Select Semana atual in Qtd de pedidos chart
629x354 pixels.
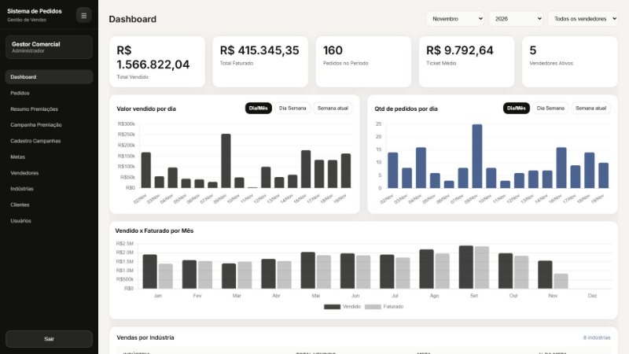pos(590,109)
